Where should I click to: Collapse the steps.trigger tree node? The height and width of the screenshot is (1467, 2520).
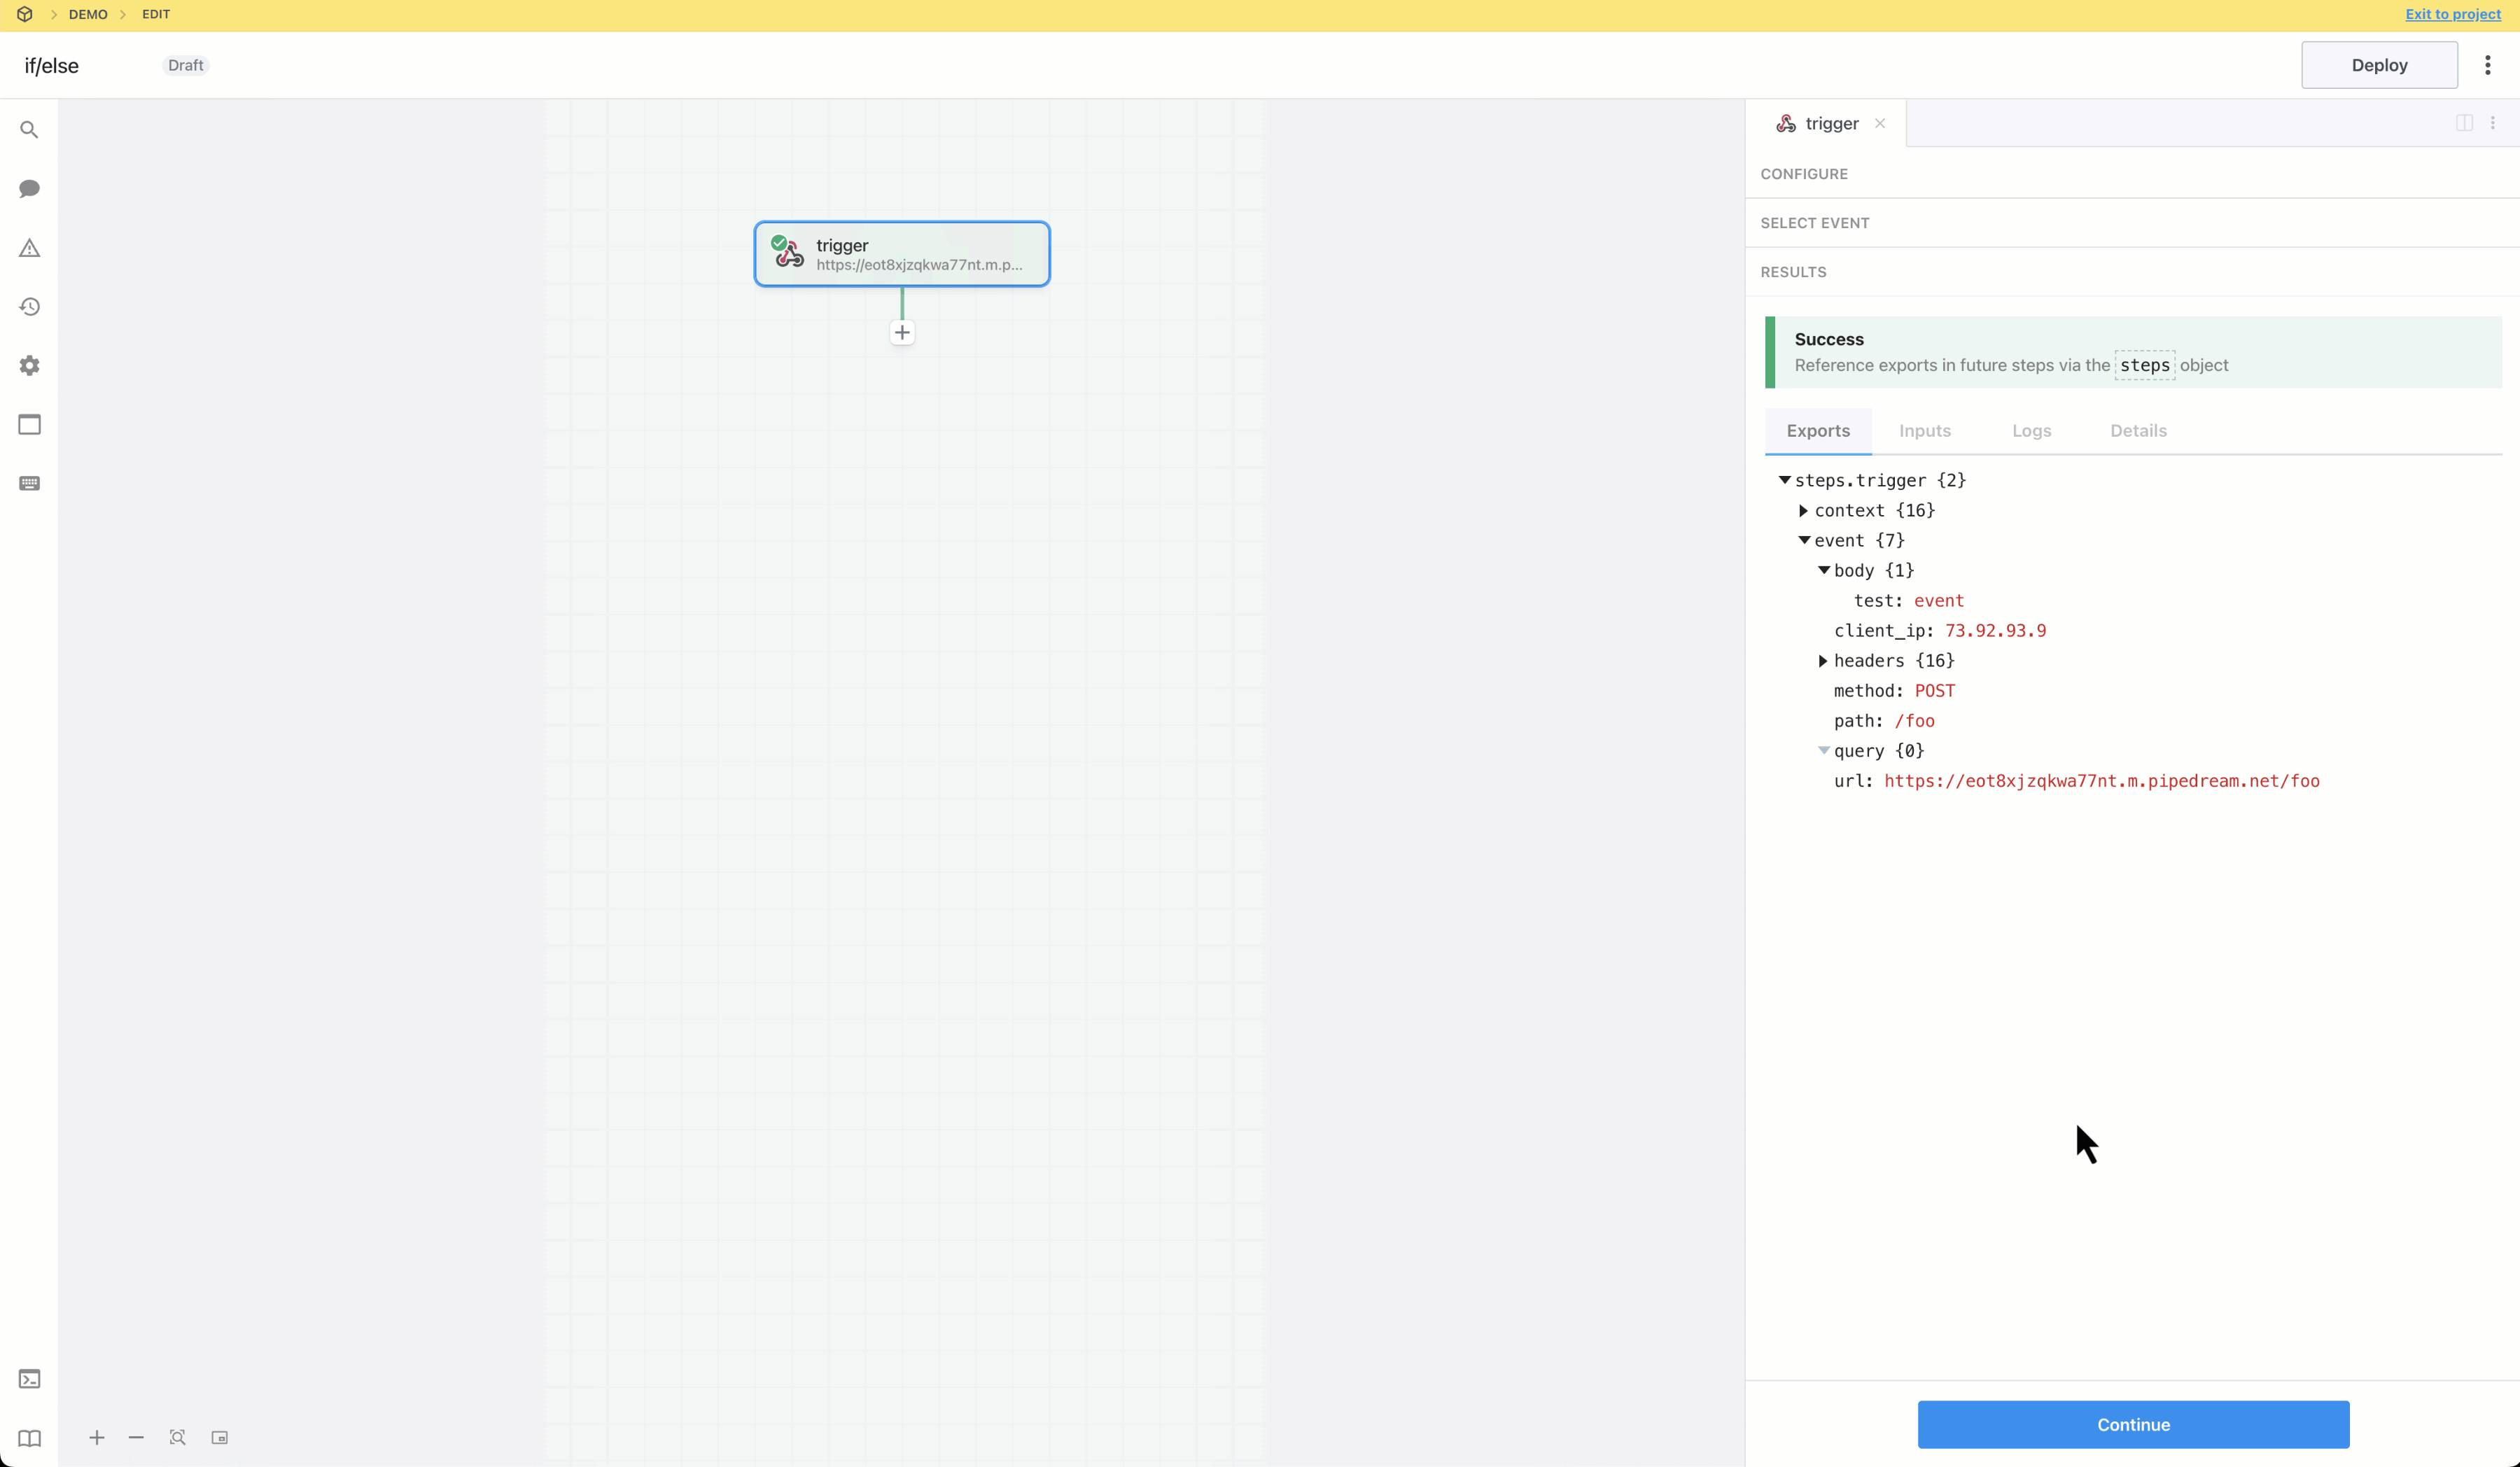[x=1784, y=480]
